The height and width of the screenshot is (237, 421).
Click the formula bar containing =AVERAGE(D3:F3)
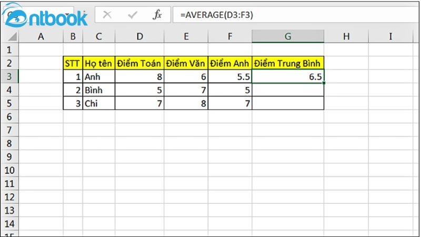pyautogui.click(x=295, y=15)
